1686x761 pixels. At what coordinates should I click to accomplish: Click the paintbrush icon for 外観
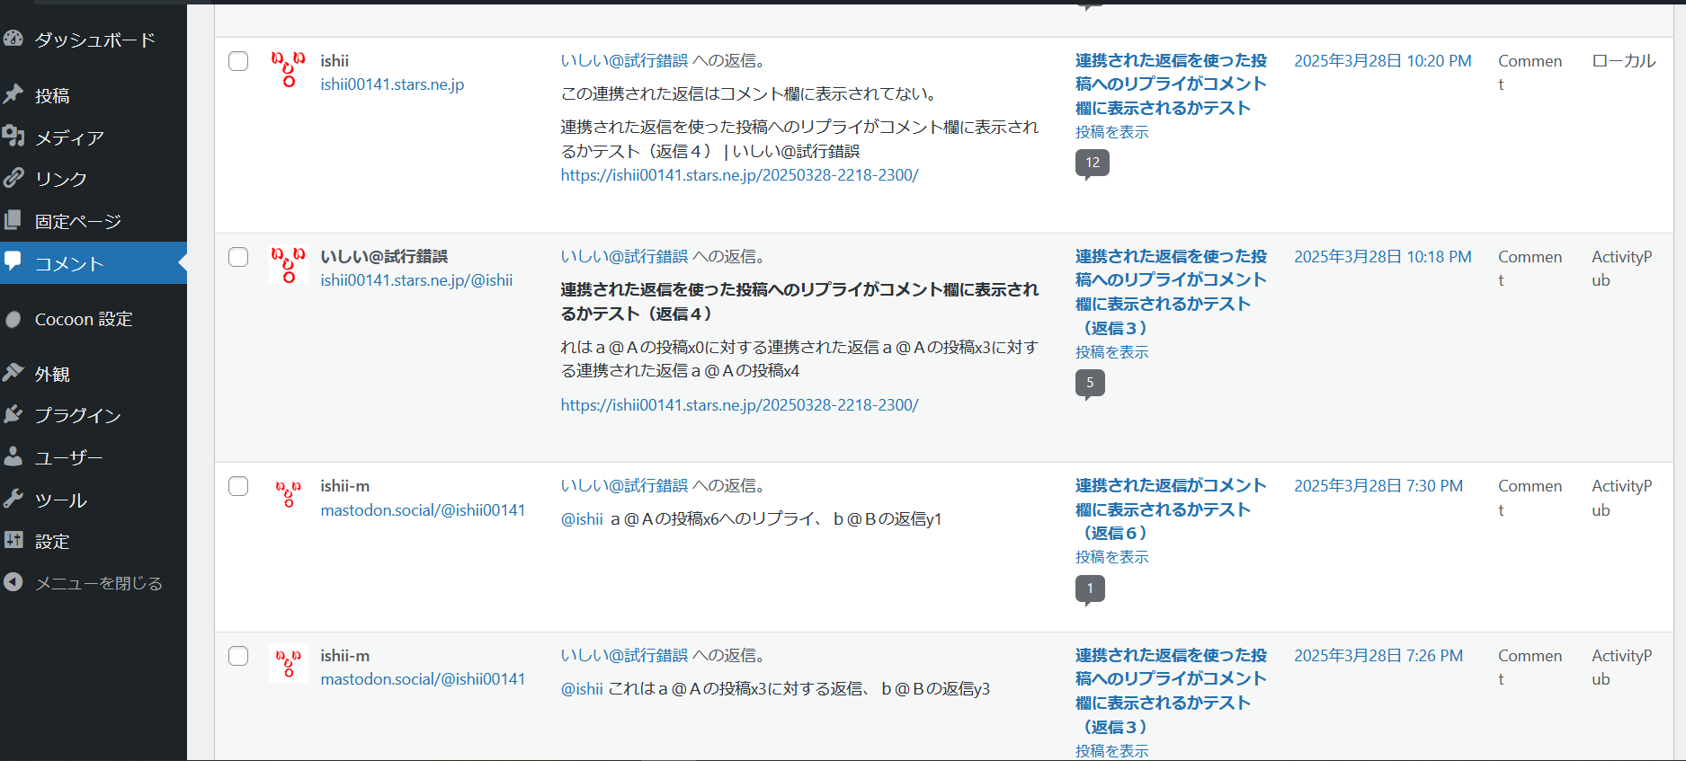[x=13, y=373]
